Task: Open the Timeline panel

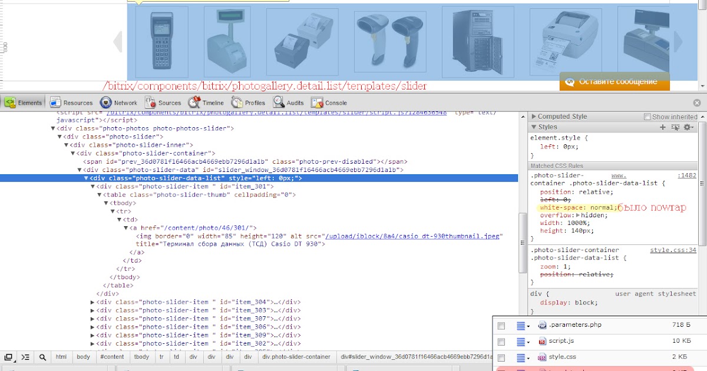Action: point(206,102)
